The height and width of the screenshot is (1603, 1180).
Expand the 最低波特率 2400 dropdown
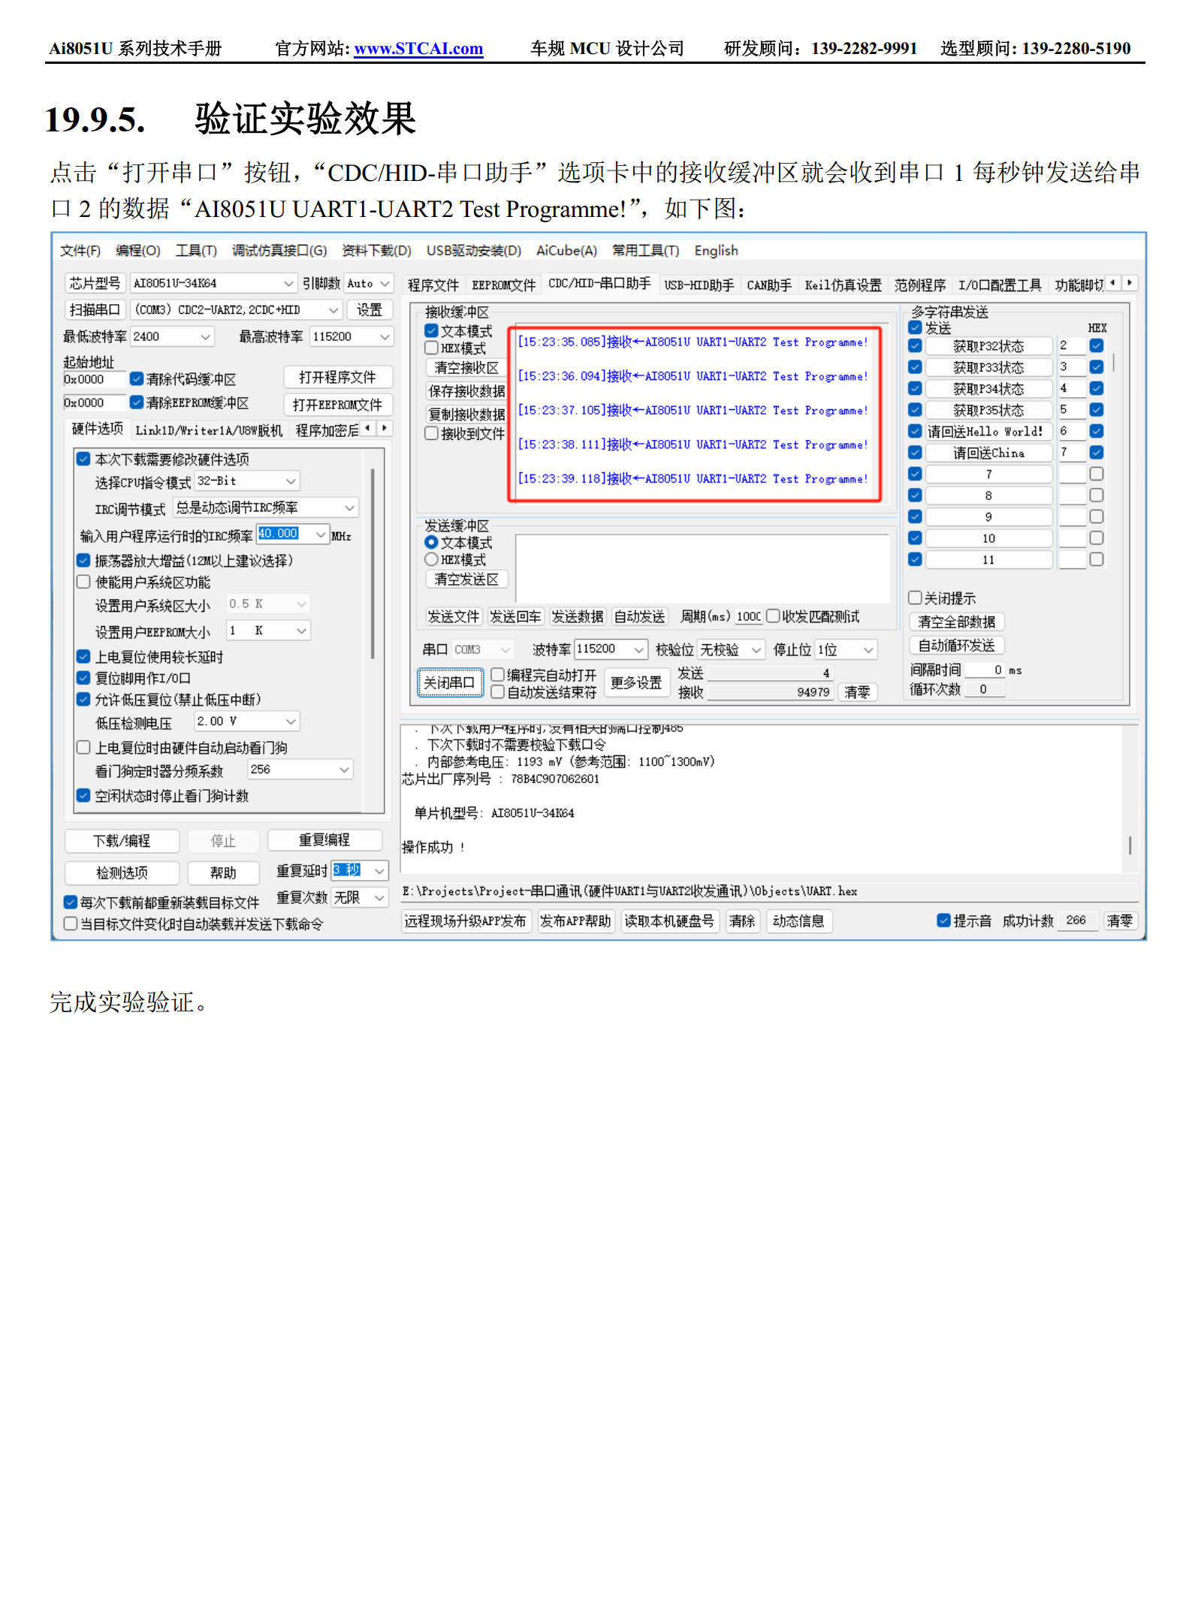click(x=206, y=337)
